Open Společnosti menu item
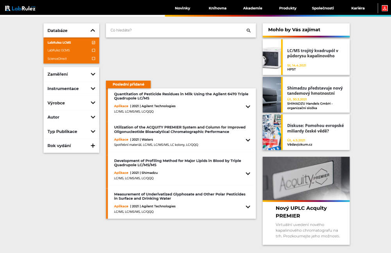The height and width of the screenshot is (253, 391). (x=323, y=8)
